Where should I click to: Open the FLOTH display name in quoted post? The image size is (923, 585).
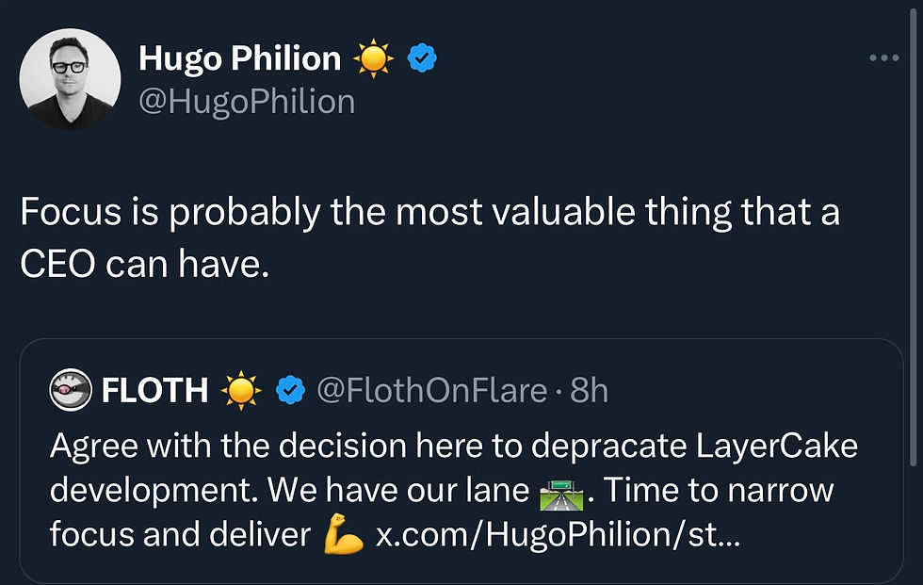tap(154, 390)
